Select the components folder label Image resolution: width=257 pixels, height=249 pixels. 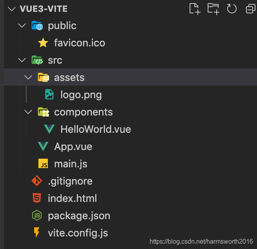click(x=83, y=112)
